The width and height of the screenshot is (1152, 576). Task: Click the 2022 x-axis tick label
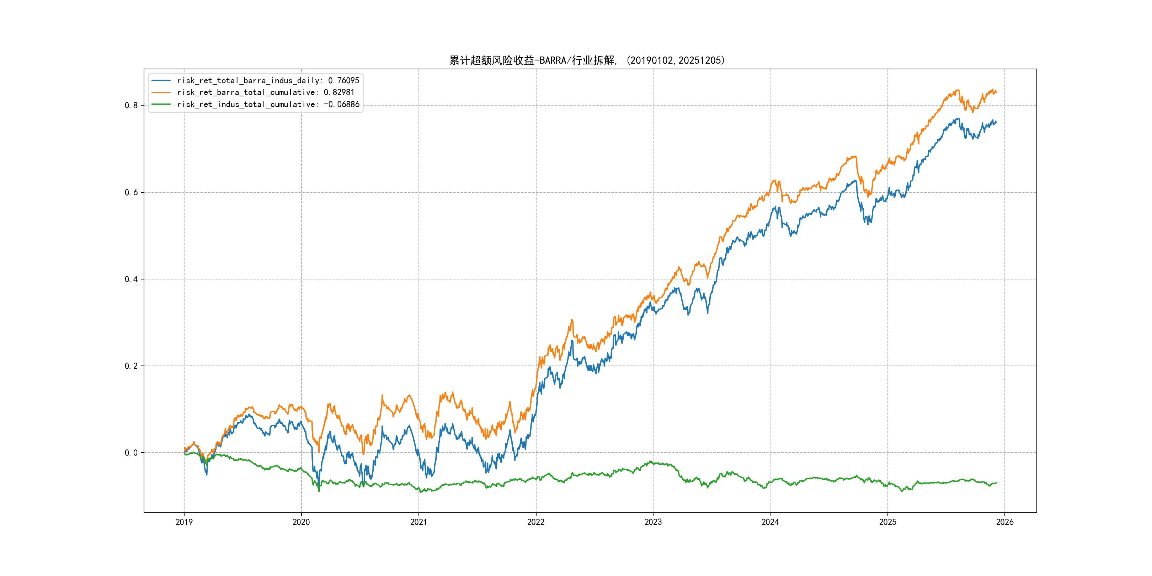[x=536, y=522]
